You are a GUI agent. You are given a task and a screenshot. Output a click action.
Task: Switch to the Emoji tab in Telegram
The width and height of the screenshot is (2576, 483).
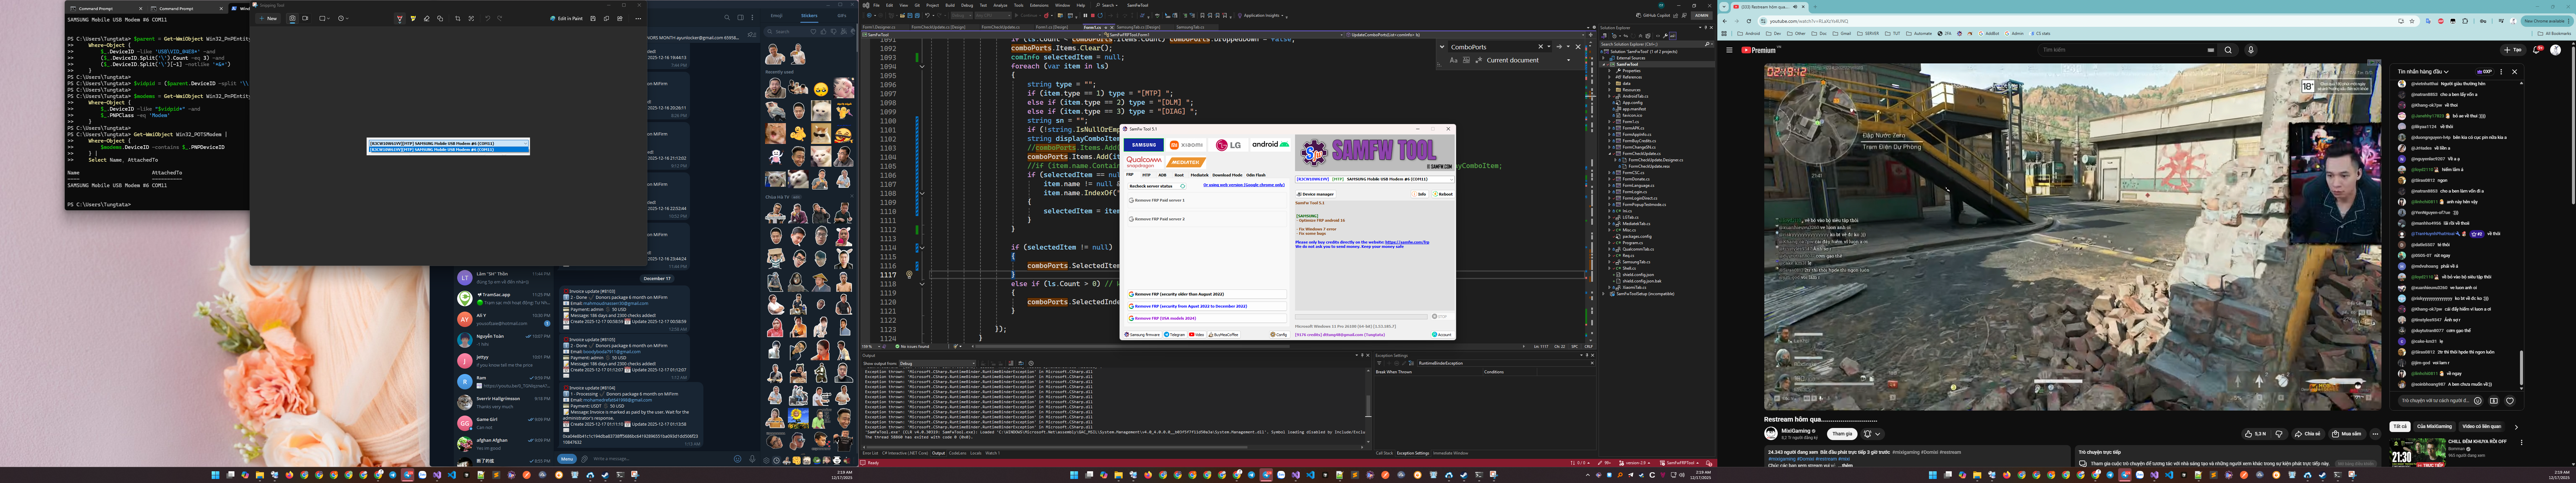pyautogui.click(x=777, y=16)
